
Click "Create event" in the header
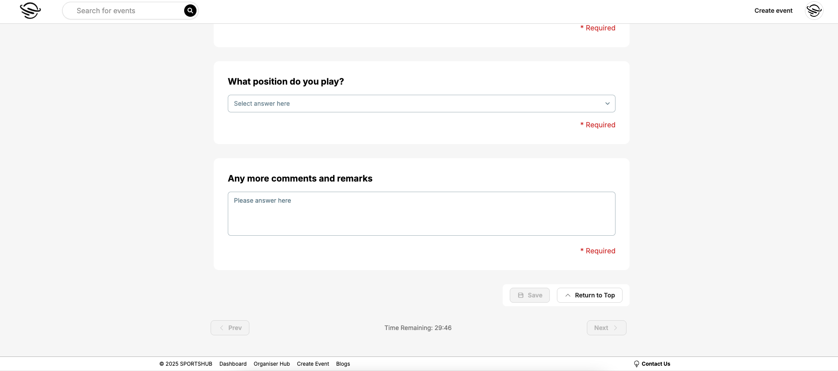tap(773, 11)
